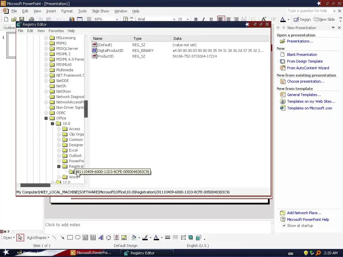Open Line Style options
Viewport: 343px width, 257px height.
pos(167,238)
